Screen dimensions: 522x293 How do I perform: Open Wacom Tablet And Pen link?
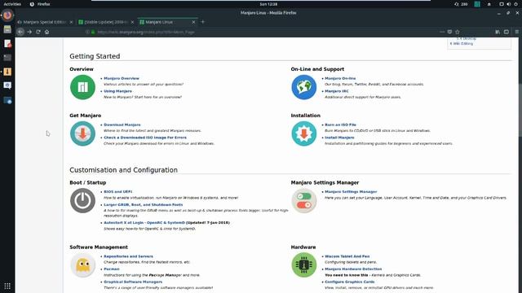[x=347, y=256]
